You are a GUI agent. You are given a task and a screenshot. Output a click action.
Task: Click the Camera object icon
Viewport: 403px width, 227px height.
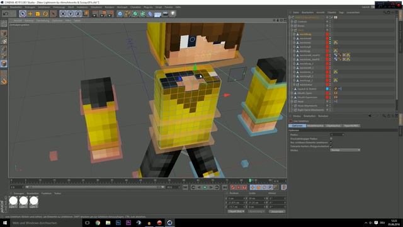tap(165, 14)
